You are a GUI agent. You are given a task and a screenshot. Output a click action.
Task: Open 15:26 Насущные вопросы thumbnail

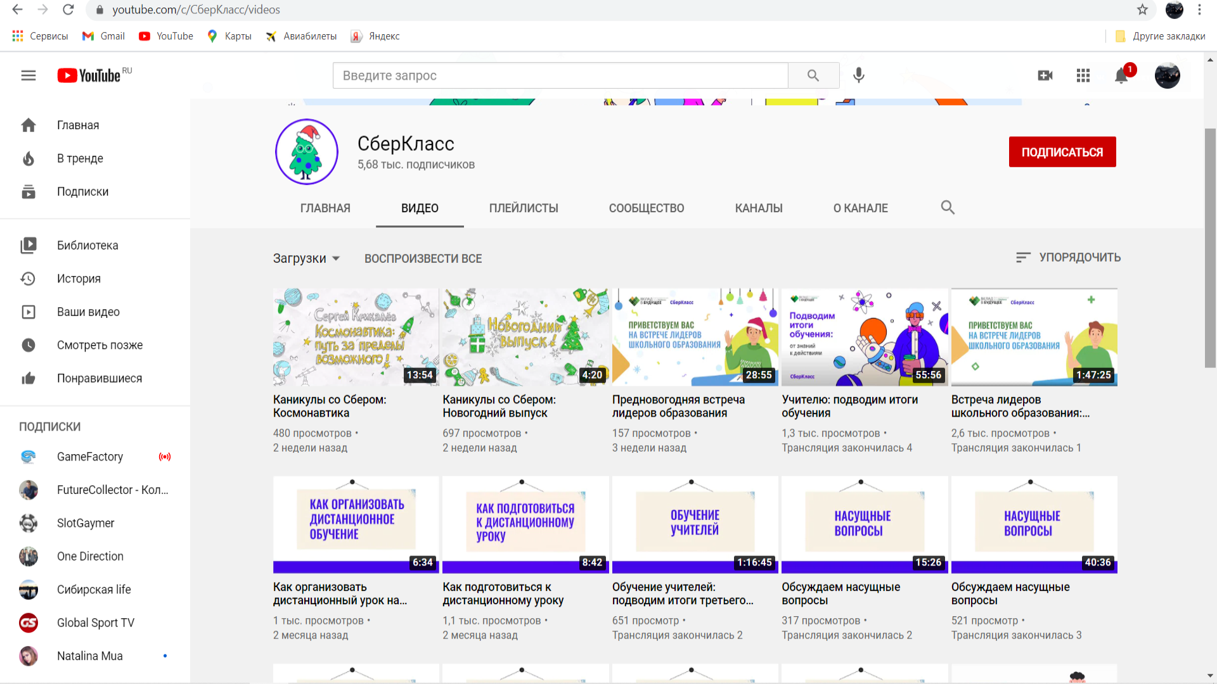865,524
